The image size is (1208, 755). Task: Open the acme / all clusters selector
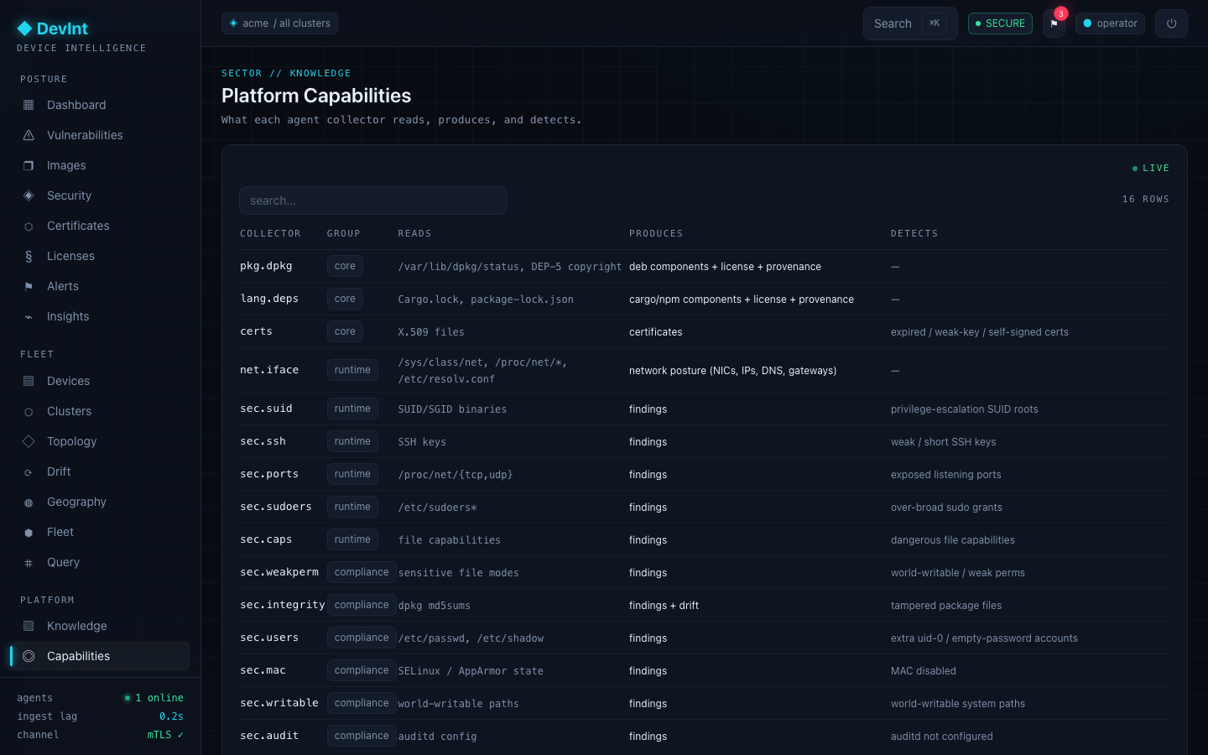pyautogui.click(x=279, y=23)
